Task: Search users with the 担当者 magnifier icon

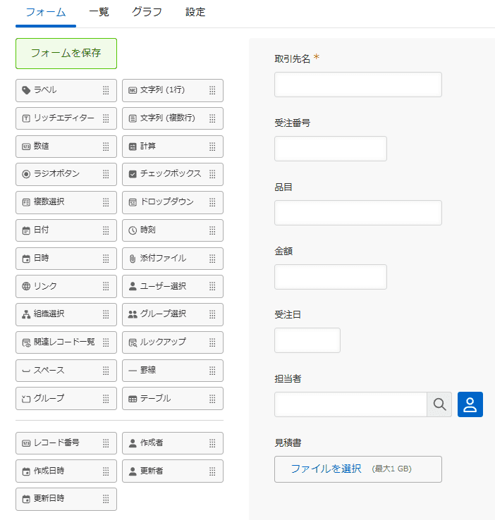Action: pyautogui.click(x=439, y=404)
